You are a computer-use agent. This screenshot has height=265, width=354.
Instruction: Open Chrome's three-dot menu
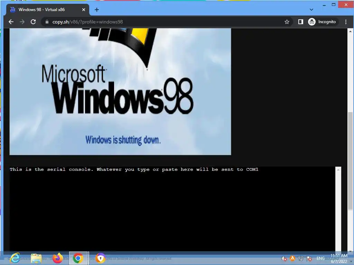pos(346,22)
